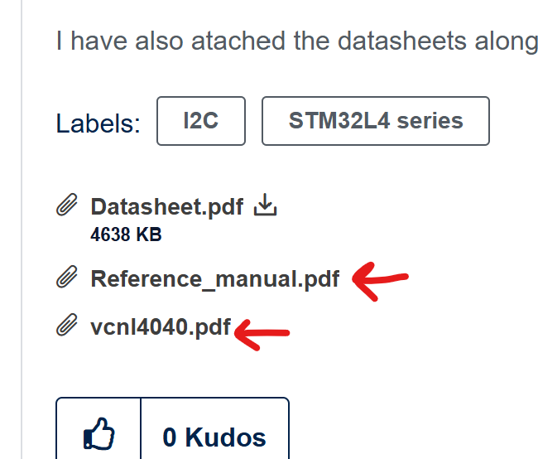Click the download icon beside Datasheet.pdf

tap(264, 205)
